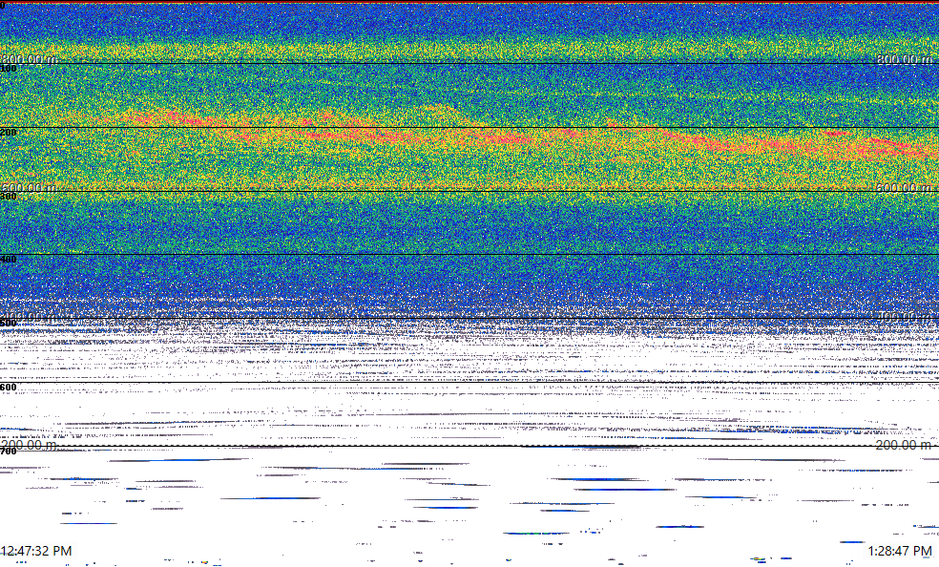Click the 800.00 m label above the 100 marker
The height and width of the screenshot is (567, 939).
point(29,58)
